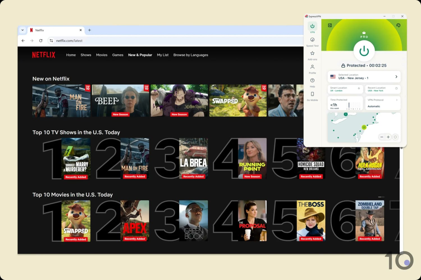This screenshot has height=280, width=421.
Task: Zoom out the ExpressVPN map with minus
Action: tap(382, 137)
